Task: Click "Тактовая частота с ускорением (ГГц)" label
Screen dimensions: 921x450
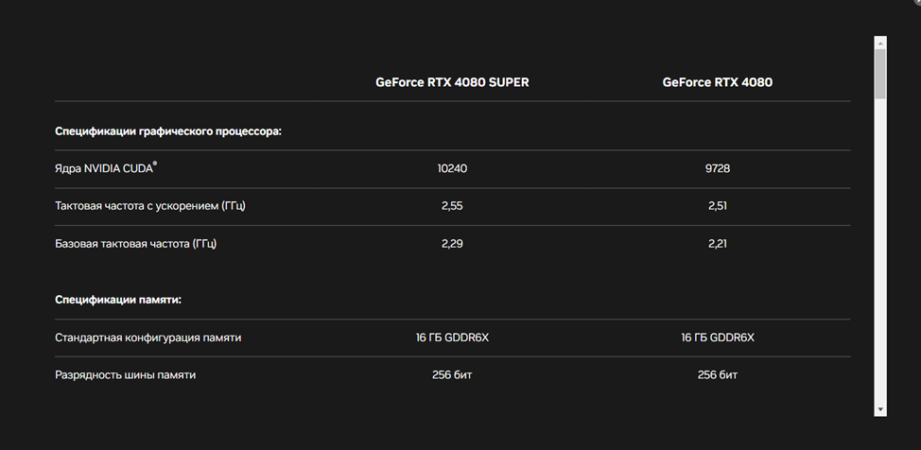Action: click(x=156, y=205)
